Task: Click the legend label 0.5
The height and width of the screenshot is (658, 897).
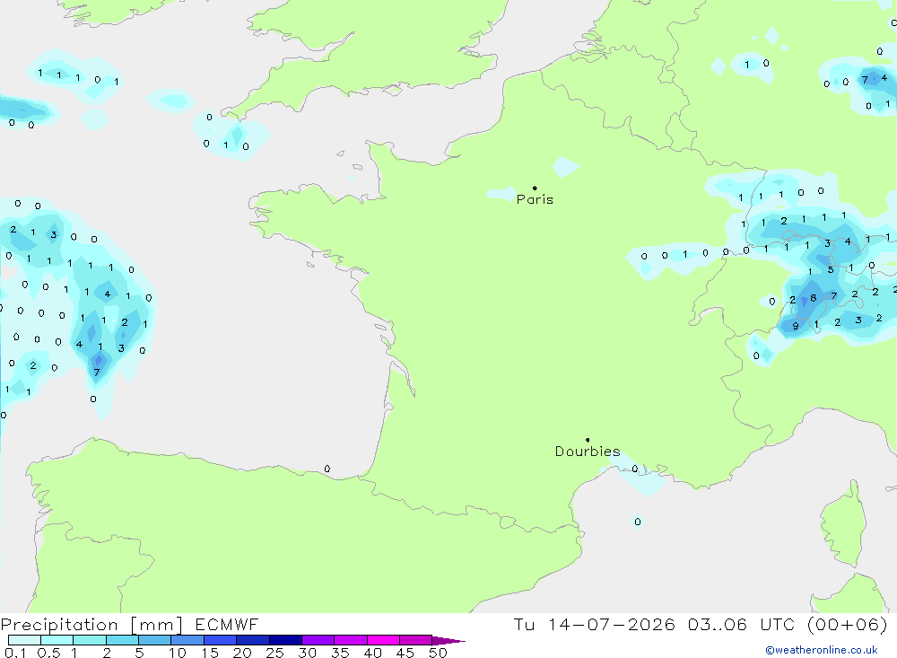Action: [x=48, y=653]
